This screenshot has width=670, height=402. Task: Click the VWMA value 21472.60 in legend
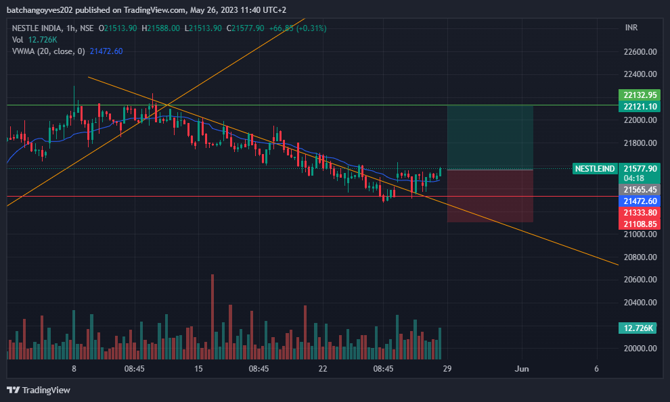coord(106,51)
